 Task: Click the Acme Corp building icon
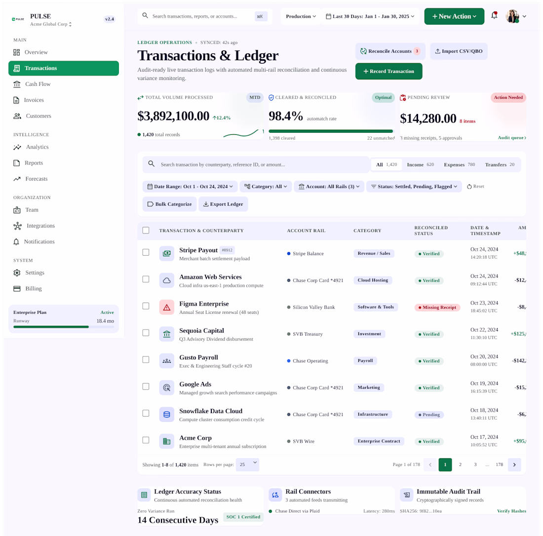[x=166, y=441]
